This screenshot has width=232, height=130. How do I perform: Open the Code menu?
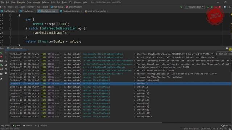point(29,3)
